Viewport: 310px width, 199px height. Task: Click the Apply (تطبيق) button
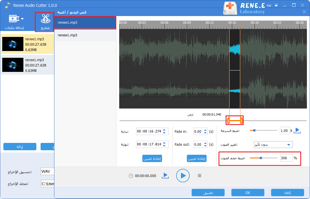(x=208, y=193)
